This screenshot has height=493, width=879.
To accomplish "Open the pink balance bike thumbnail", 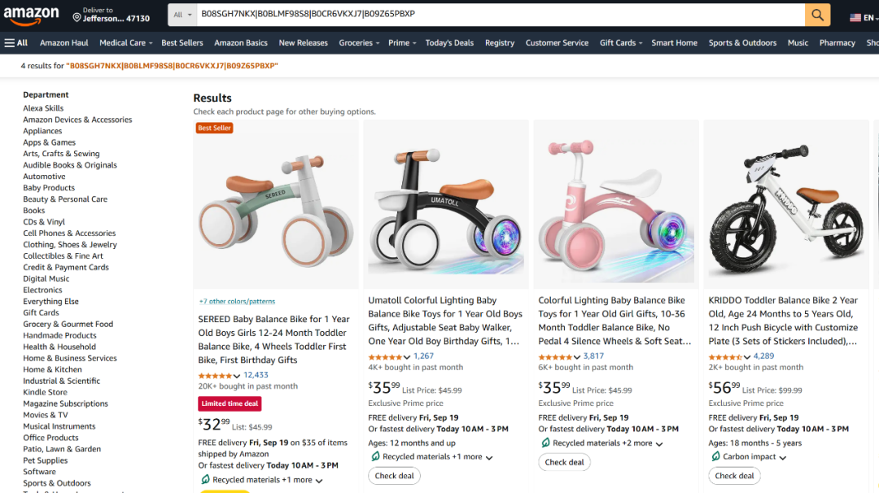I will [616, 204].
